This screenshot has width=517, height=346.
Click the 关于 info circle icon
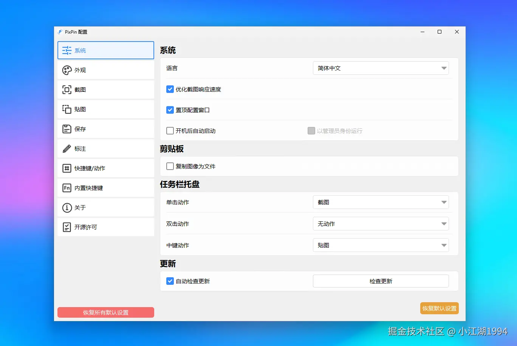pos(67,207)
